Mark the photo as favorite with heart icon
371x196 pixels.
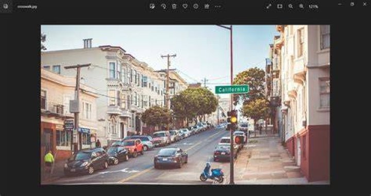tap(185, 6)
